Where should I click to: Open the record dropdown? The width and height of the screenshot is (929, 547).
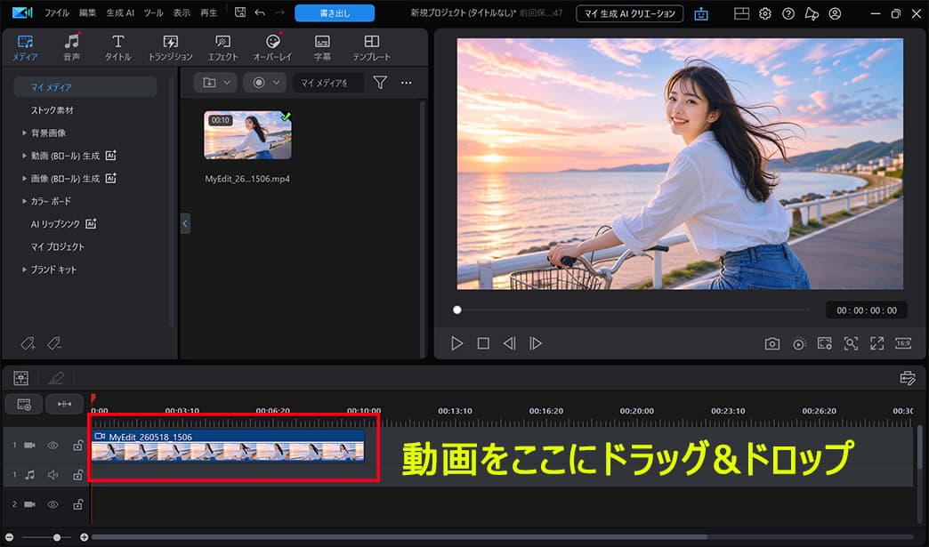[x=265, y=83]
